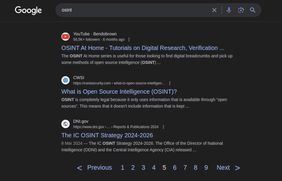
Task: Click the DNI.gov globe favicon
Action: pyautogui.click(x=65, y=124)
